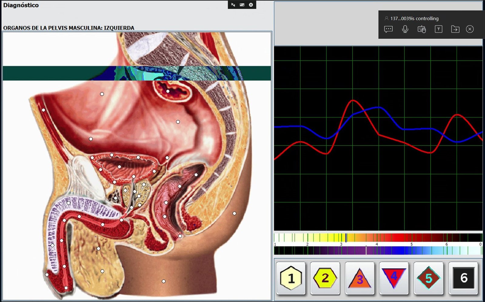485x302 pixels.
Task: End remote session with circled X icon
Action: tap(470, 29)
